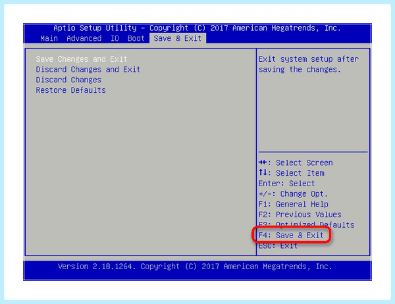Open the IO tab
395x304 pixels.
coord(115,38)
